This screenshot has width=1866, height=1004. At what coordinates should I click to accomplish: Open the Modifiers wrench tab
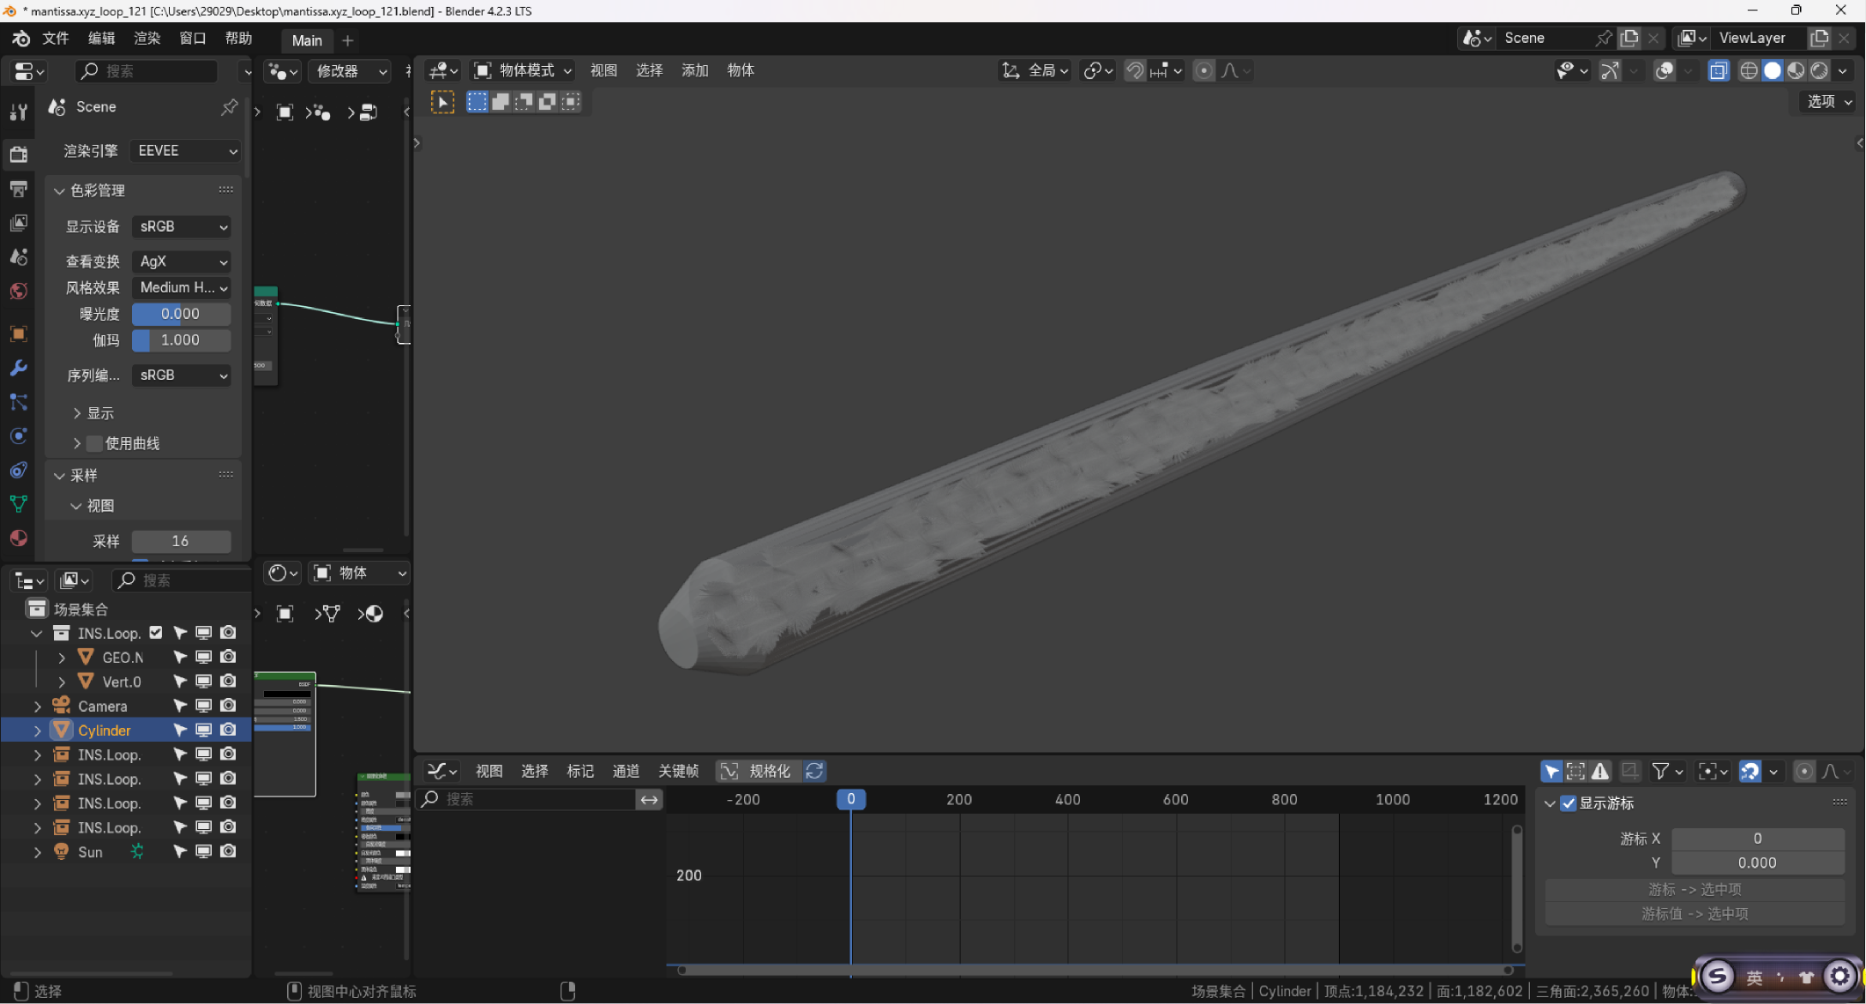(x=18, y=368)
